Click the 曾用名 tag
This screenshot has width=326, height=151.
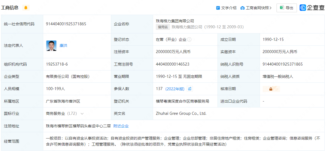163,27
